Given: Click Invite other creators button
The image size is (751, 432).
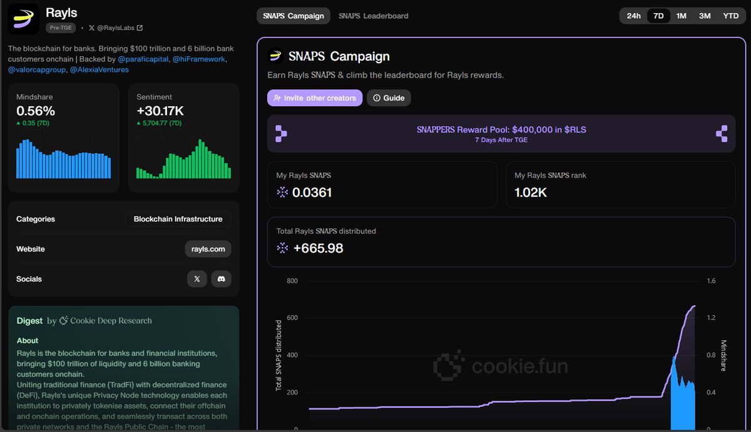Looking at the screenshot, I should pos(315,98).
